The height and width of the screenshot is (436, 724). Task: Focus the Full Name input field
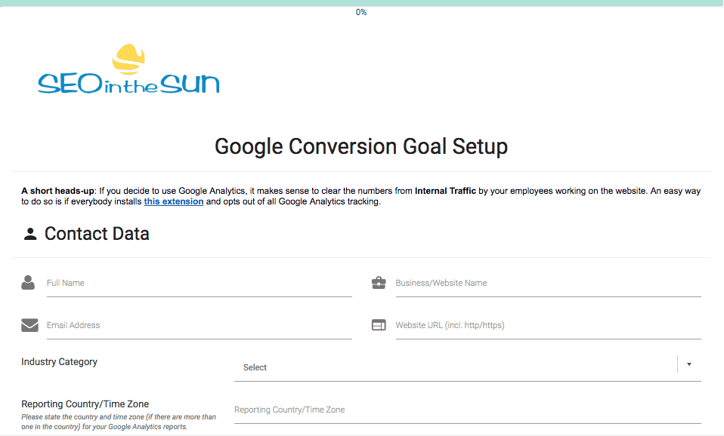tap(199, 284)
